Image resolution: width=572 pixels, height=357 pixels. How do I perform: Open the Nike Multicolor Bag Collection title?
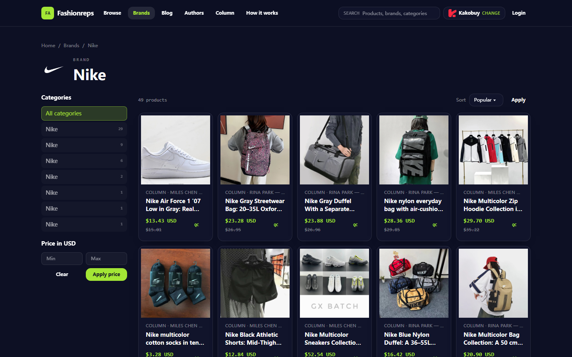[493, 339]
